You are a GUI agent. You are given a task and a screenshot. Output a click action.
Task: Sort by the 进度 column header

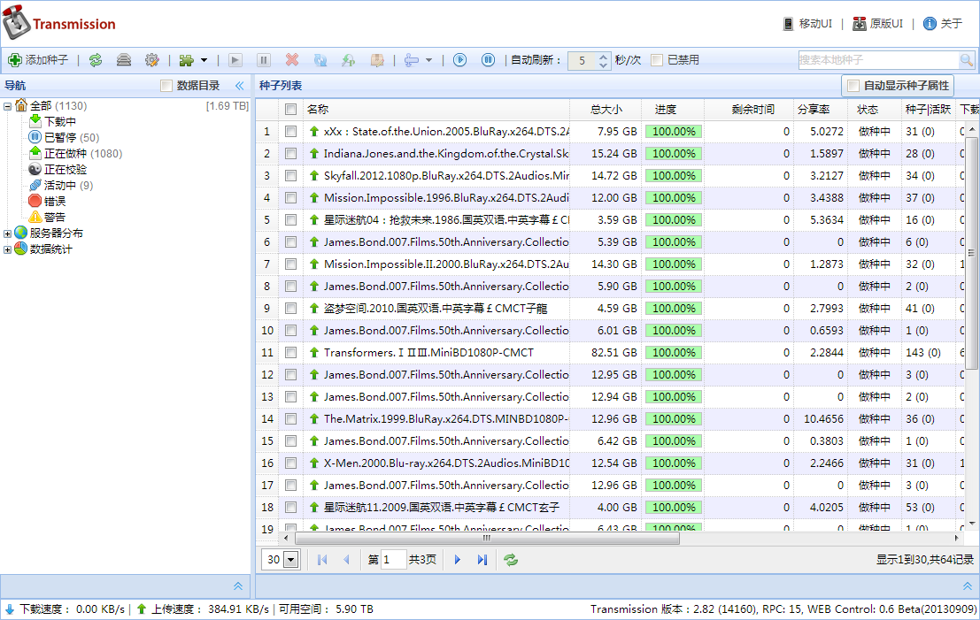pyautogui.click(x=673, y=110)
